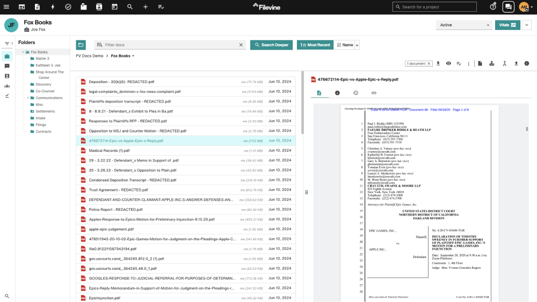Image resolution: width=537 pixels, height=302 pixels.
Task: Toggle the Most Recent sort button
Action: coord(315,45)
